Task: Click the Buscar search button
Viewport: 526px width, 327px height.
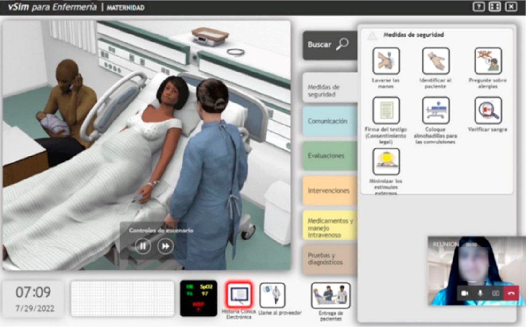Action: (x=329, y=45)
